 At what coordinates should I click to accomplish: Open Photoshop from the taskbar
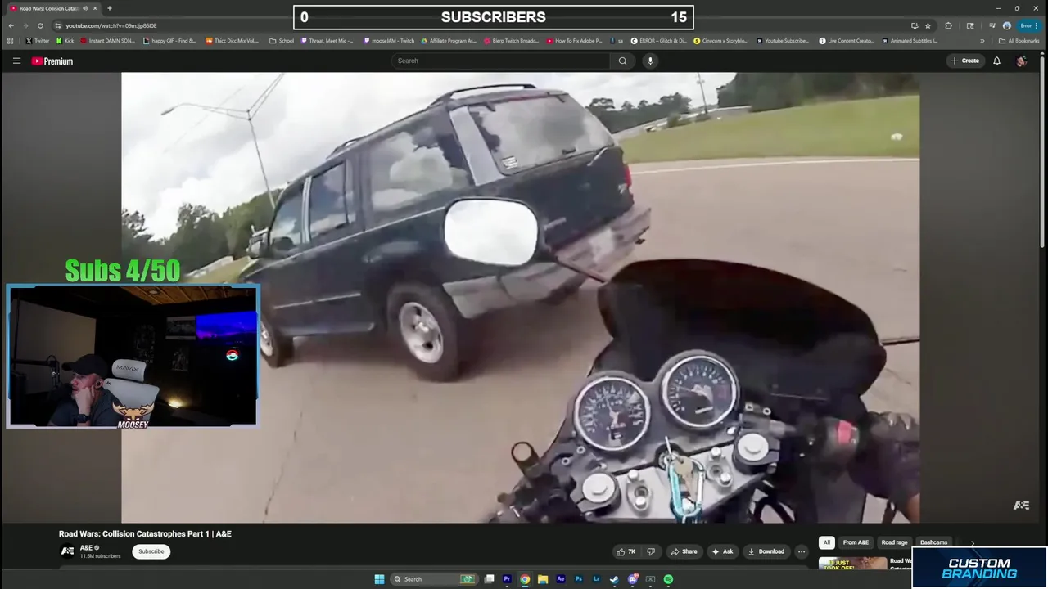pos(579,579)
